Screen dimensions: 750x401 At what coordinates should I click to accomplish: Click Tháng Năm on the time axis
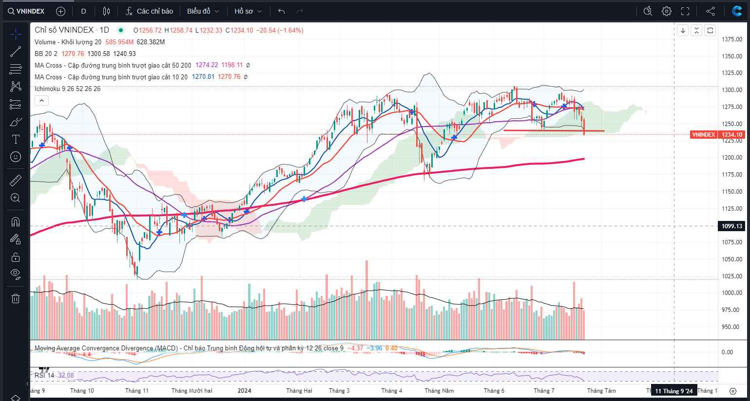439,391
